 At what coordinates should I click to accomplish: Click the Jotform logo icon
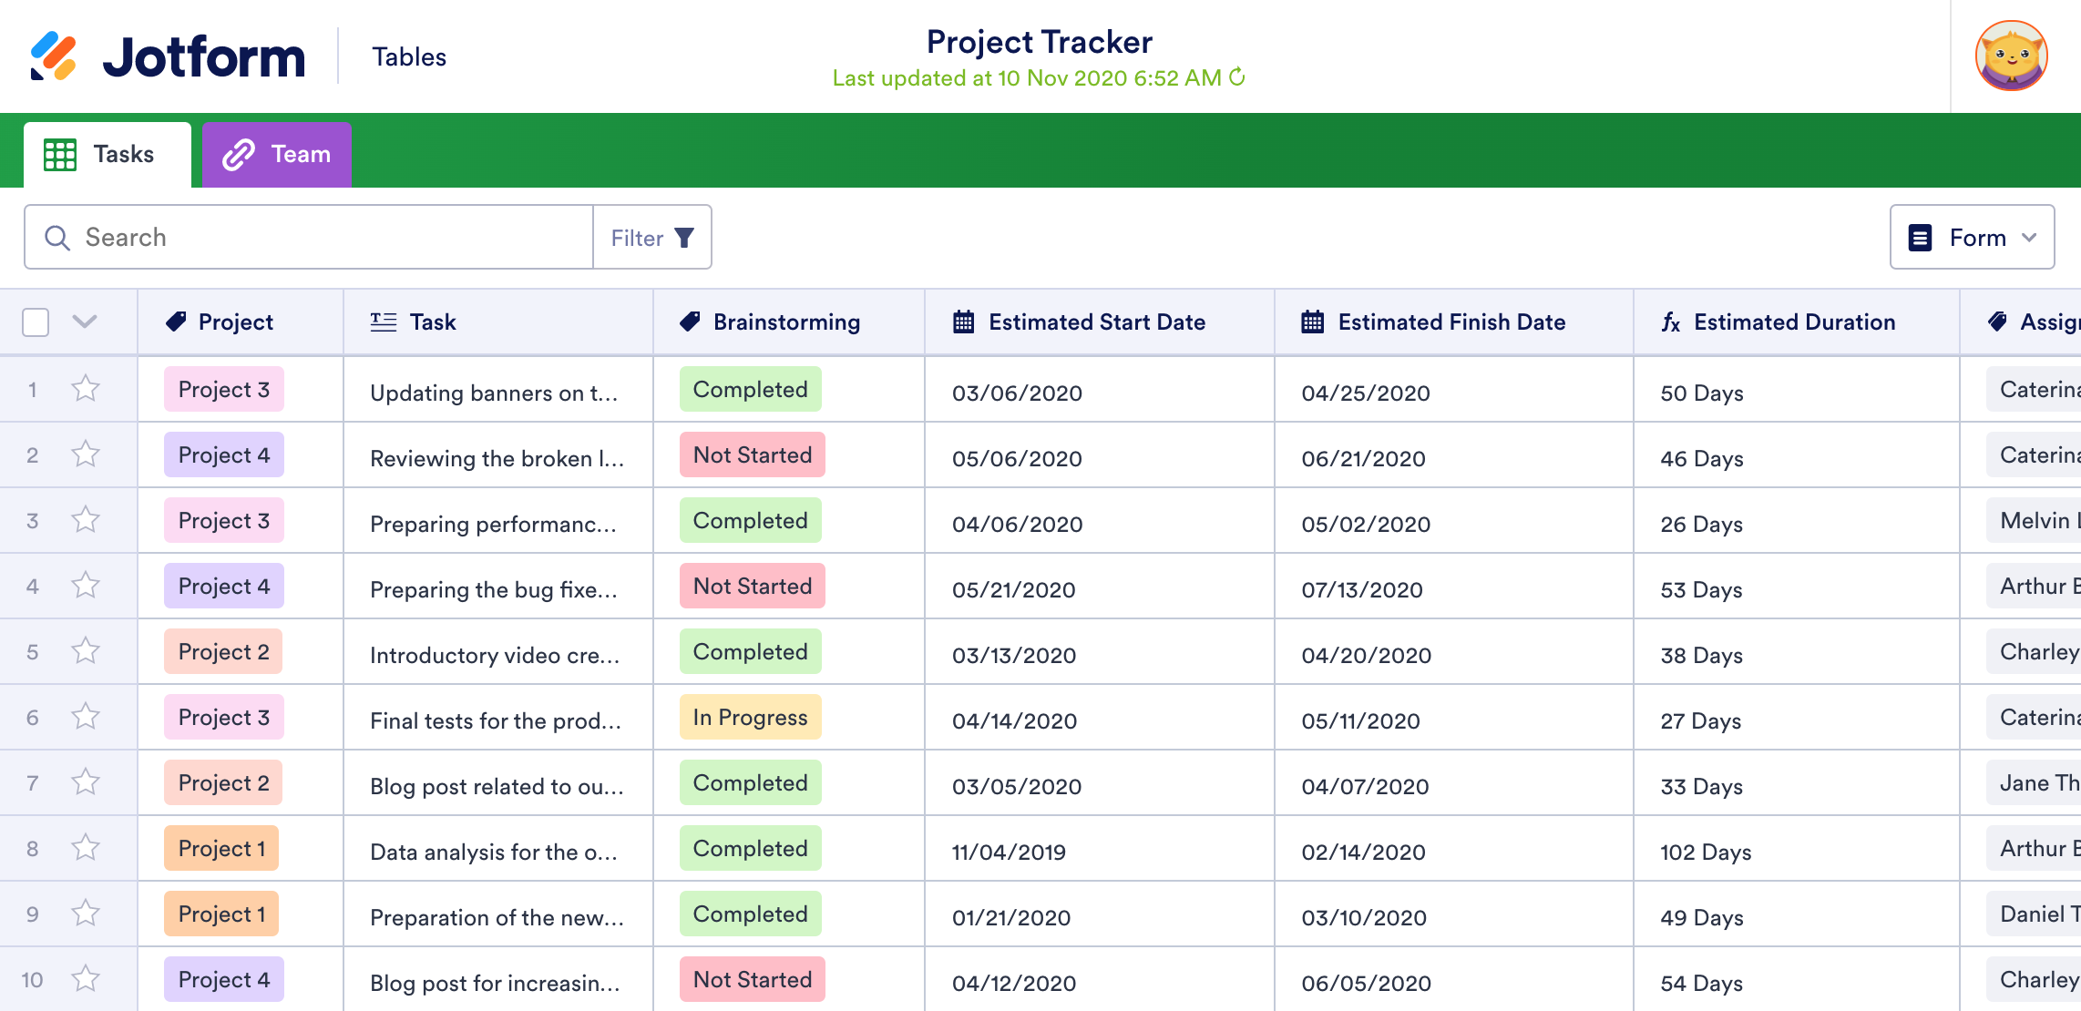54,56
